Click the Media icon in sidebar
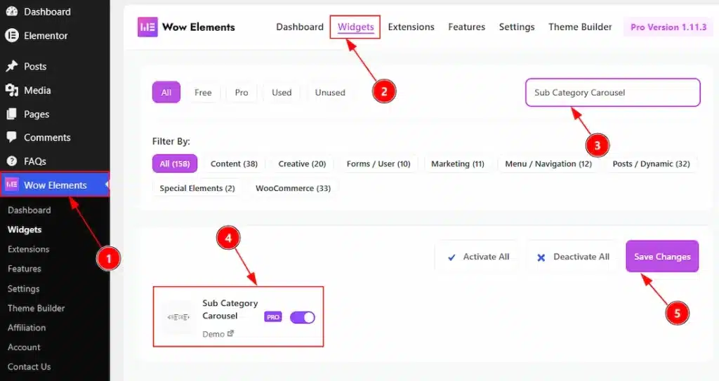Viewport: 719px width, 381px height. pyautogui.click(x=11, y=90)
